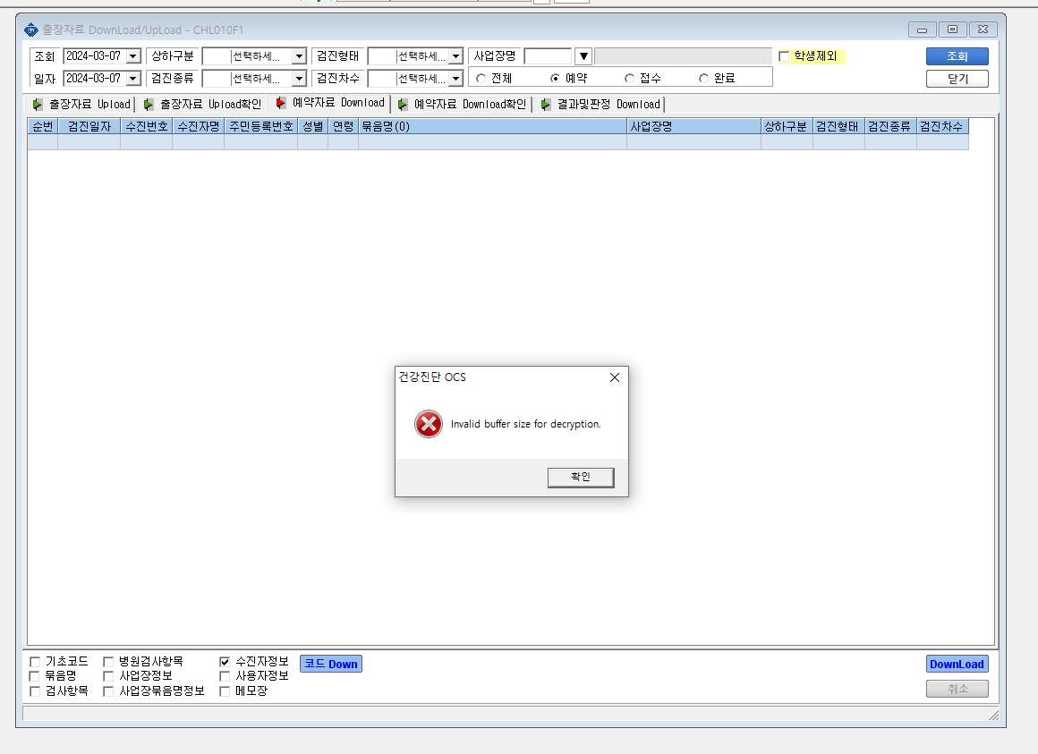Expand the 검진차수 combo box
This screenshot has height=754, width=1038.
point(455,79)
